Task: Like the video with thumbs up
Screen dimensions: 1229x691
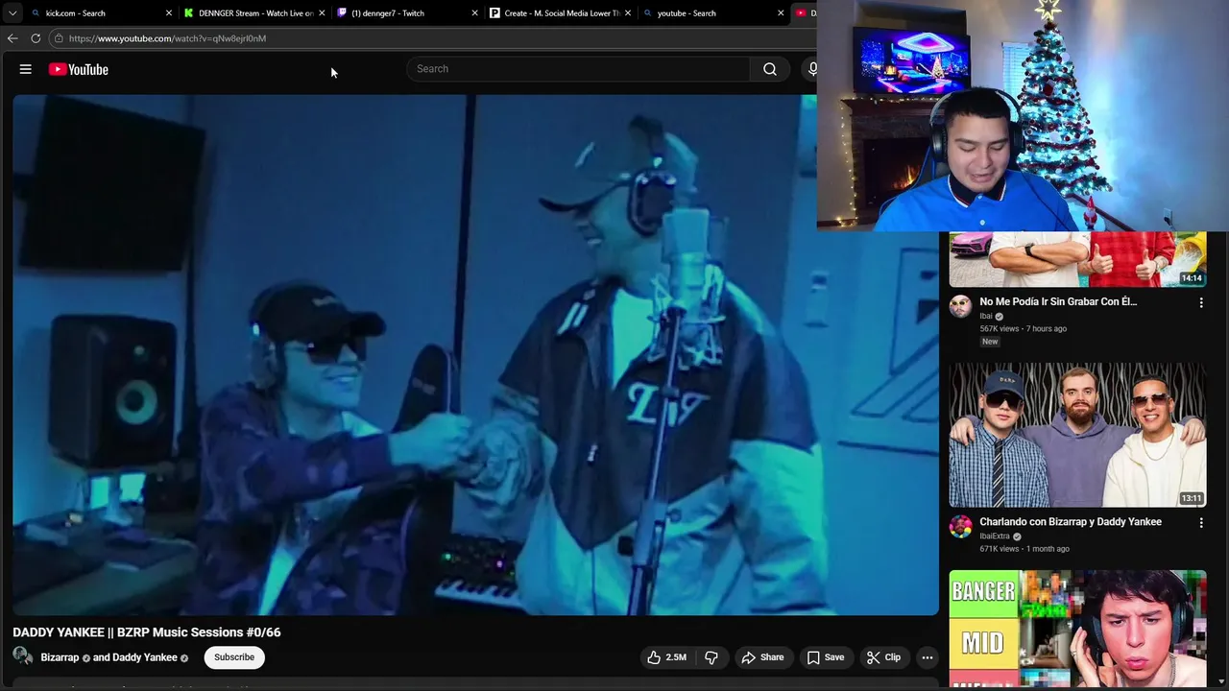Action: click(667, 657)
